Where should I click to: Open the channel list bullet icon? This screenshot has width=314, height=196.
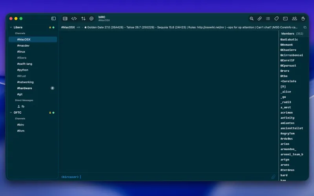(268, 18)
